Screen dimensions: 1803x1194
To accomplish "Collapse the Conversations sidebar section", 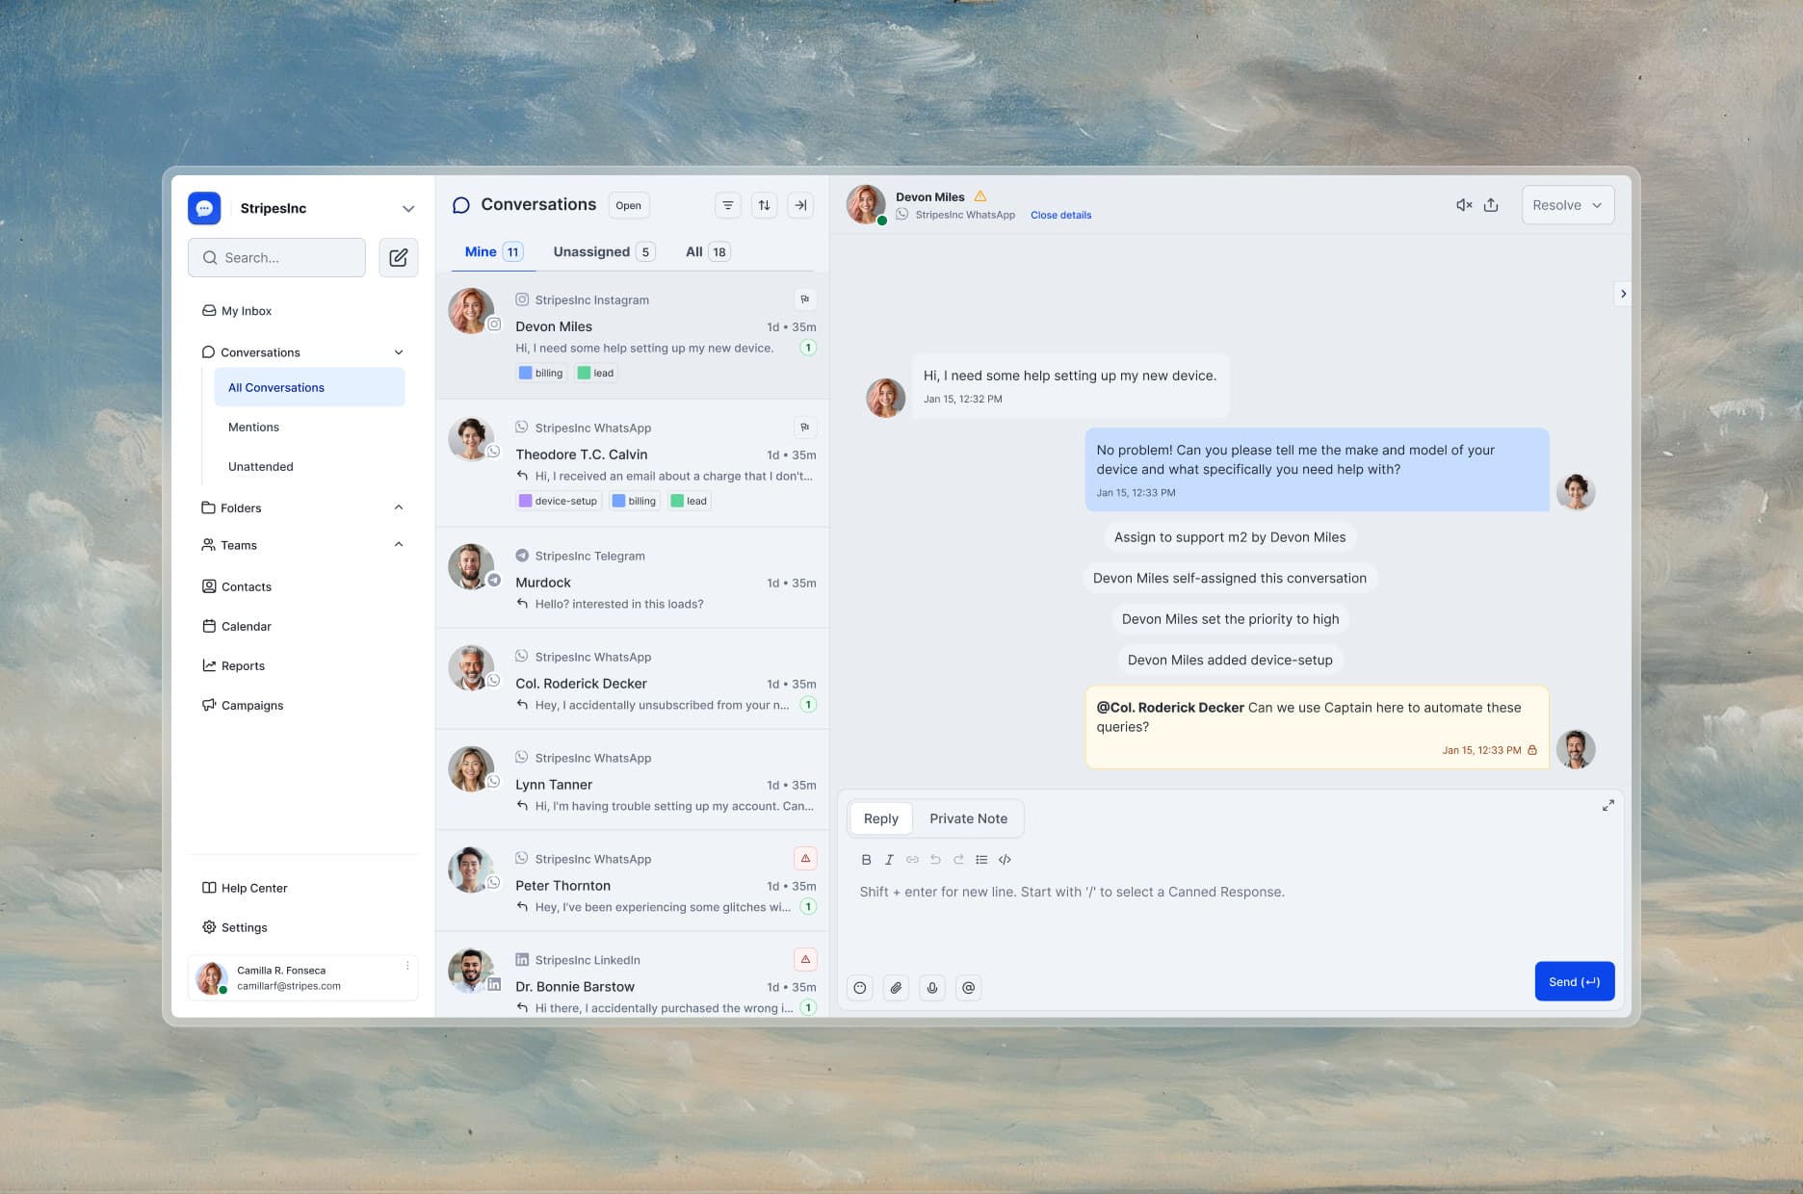I will pos(399,352).
